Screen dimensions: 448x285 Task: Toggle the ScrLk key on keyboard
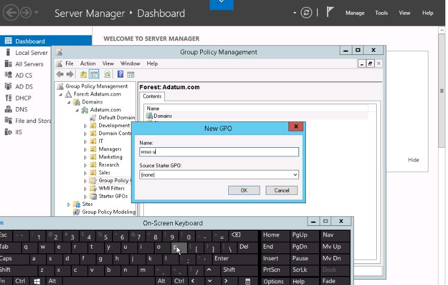300,270
